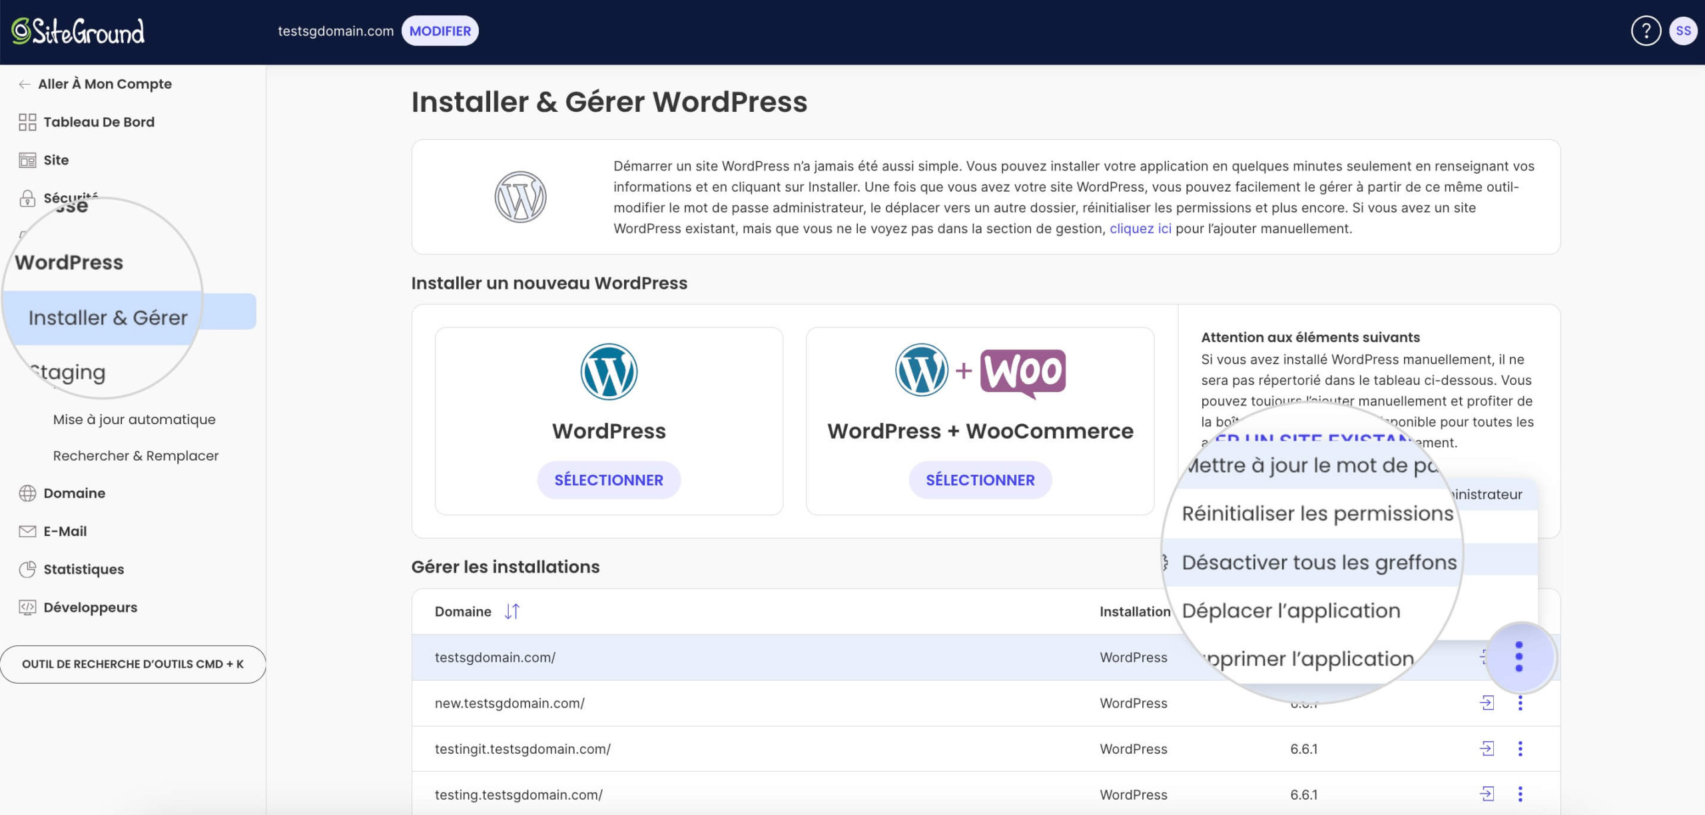Click the E-Mail envelope icon
Screen dimensions: 1705x815
(27, 531)
